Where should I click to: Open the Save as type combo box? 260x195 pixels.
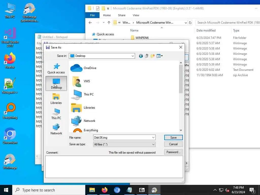124,144
